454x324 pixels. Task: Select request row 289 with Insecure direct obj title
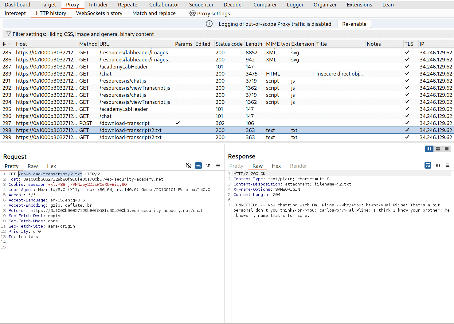[123, 73]
